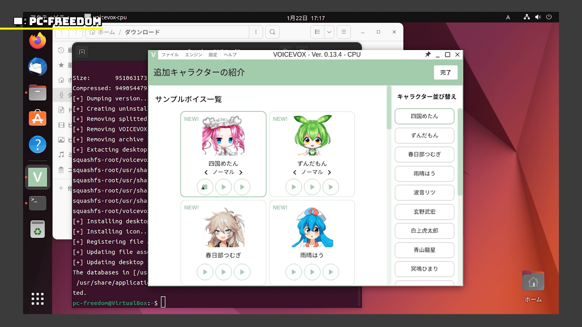
Task: Select 春日部つむぎ in character sort list
Action: (424, 154)
